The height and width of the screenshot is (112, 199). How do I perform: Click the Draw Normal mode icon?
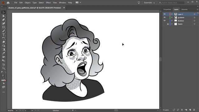tap(3, 83)
